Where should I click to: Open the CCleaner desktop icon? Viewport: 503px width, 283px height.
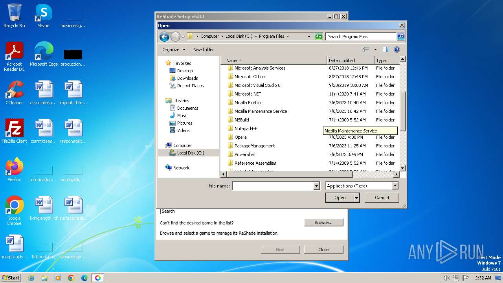(14, 93)
